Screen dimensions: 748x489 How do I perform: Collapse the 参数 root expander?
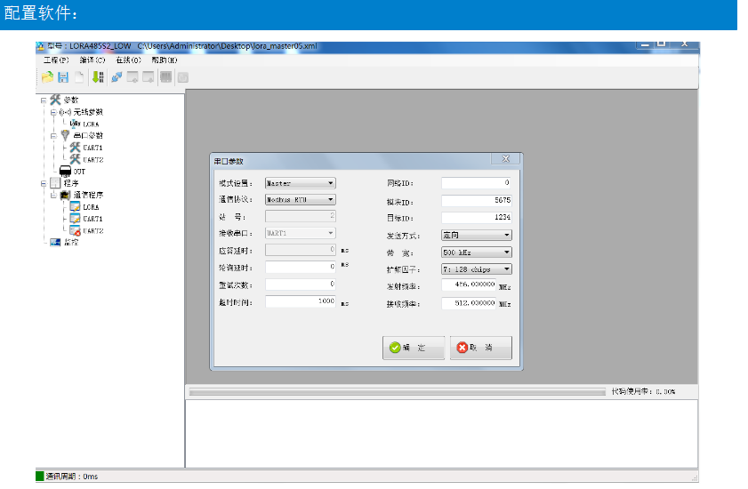tap(44, 100)
